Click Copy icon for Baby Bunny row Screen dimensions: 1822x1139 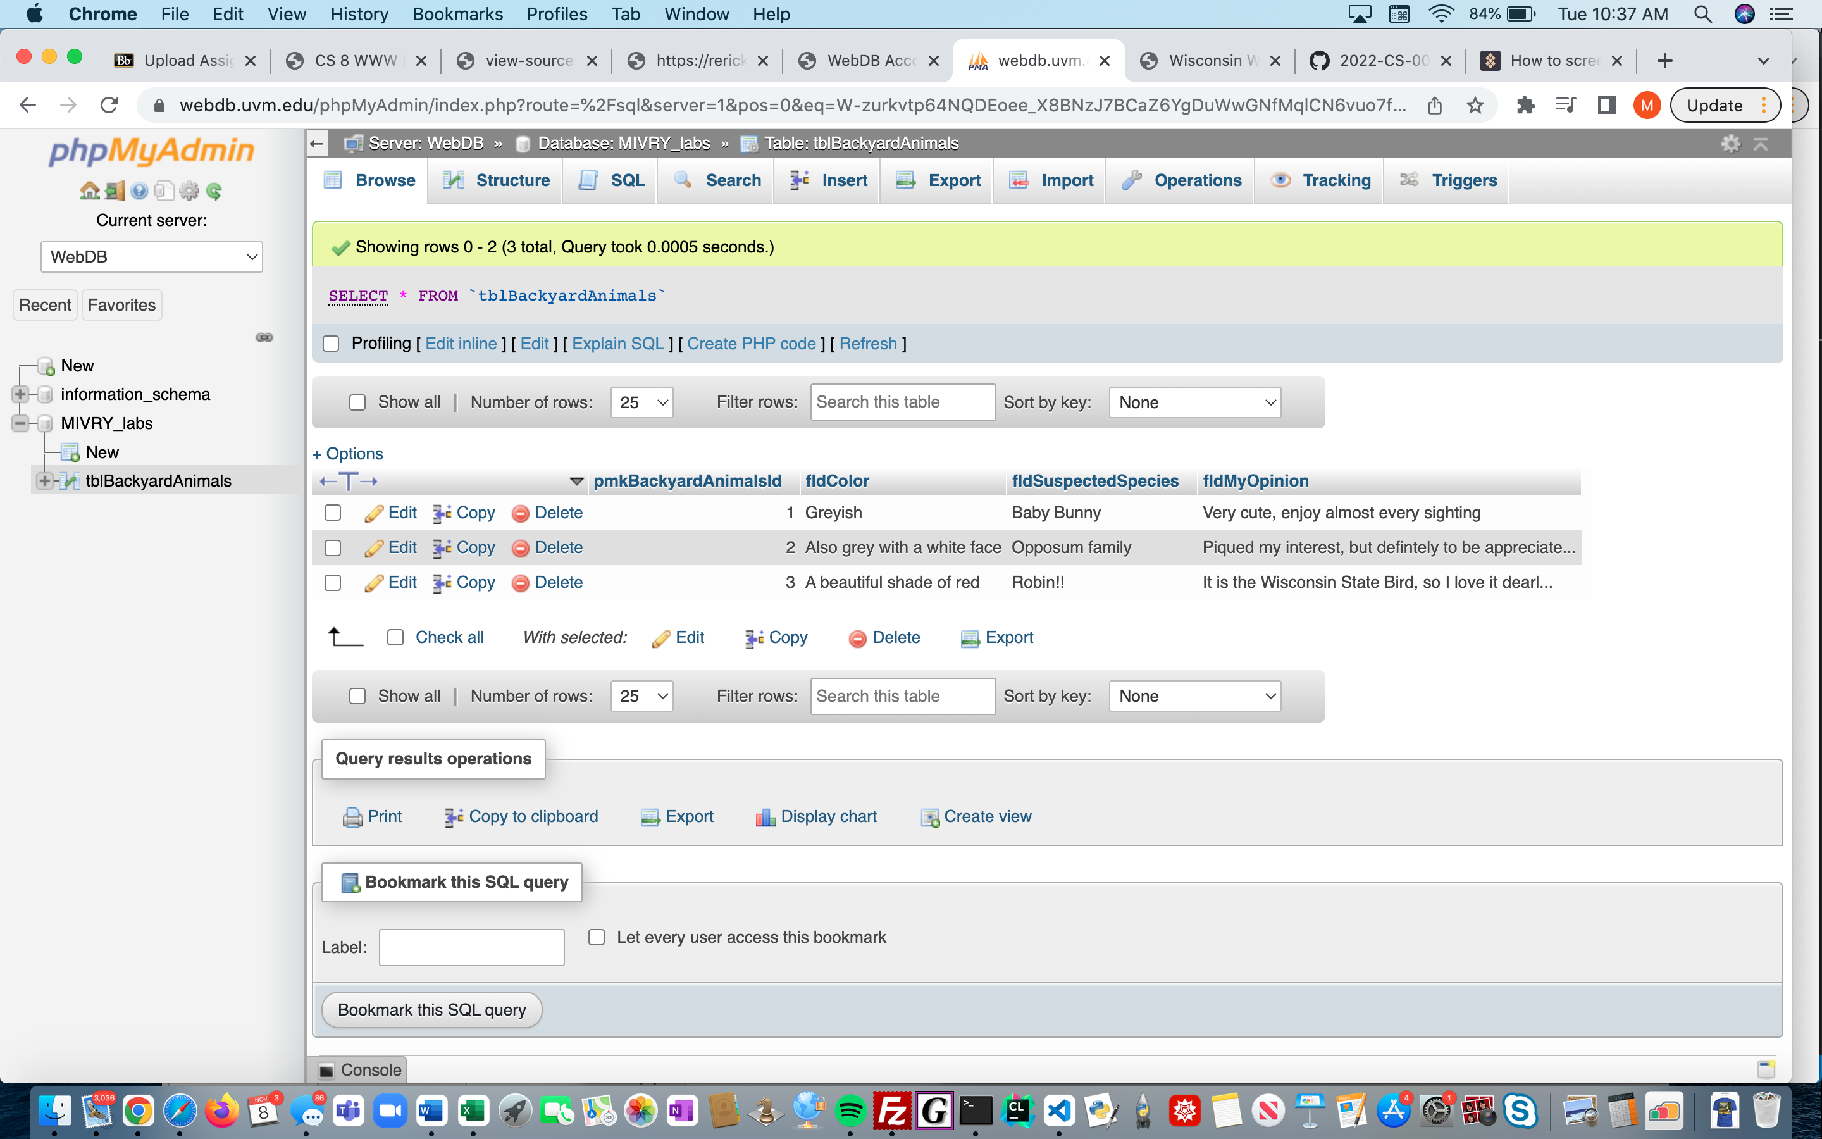pos(442,513)
